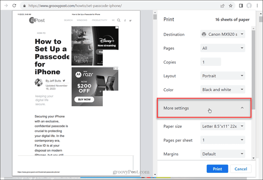263x180 pixels.
Task: Click the Copies input field
Action: 211,62
